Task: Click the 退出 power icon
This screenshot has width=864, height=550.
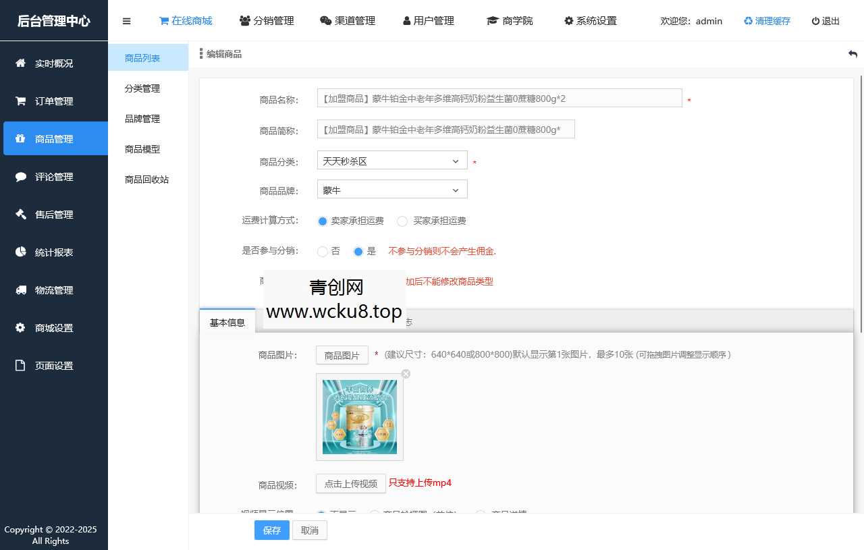Action: [x=815, y=21]
